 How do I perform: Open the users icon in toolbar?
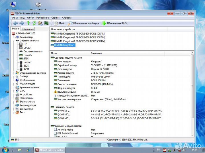click(x=40, y=23)
